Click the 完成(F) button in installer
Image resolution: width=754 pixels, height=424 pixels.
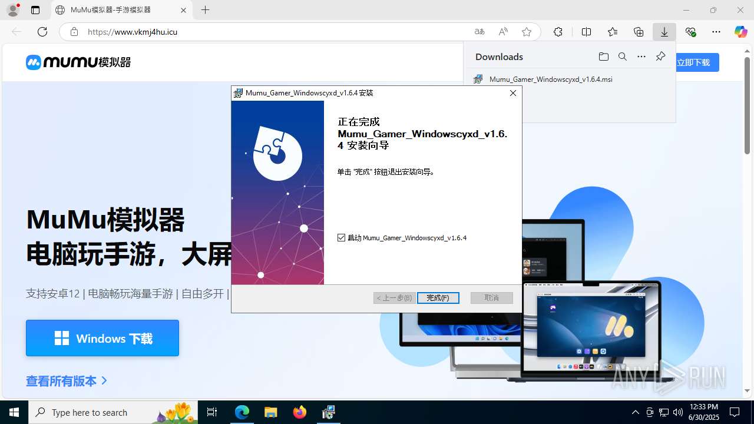click(438, 298)
